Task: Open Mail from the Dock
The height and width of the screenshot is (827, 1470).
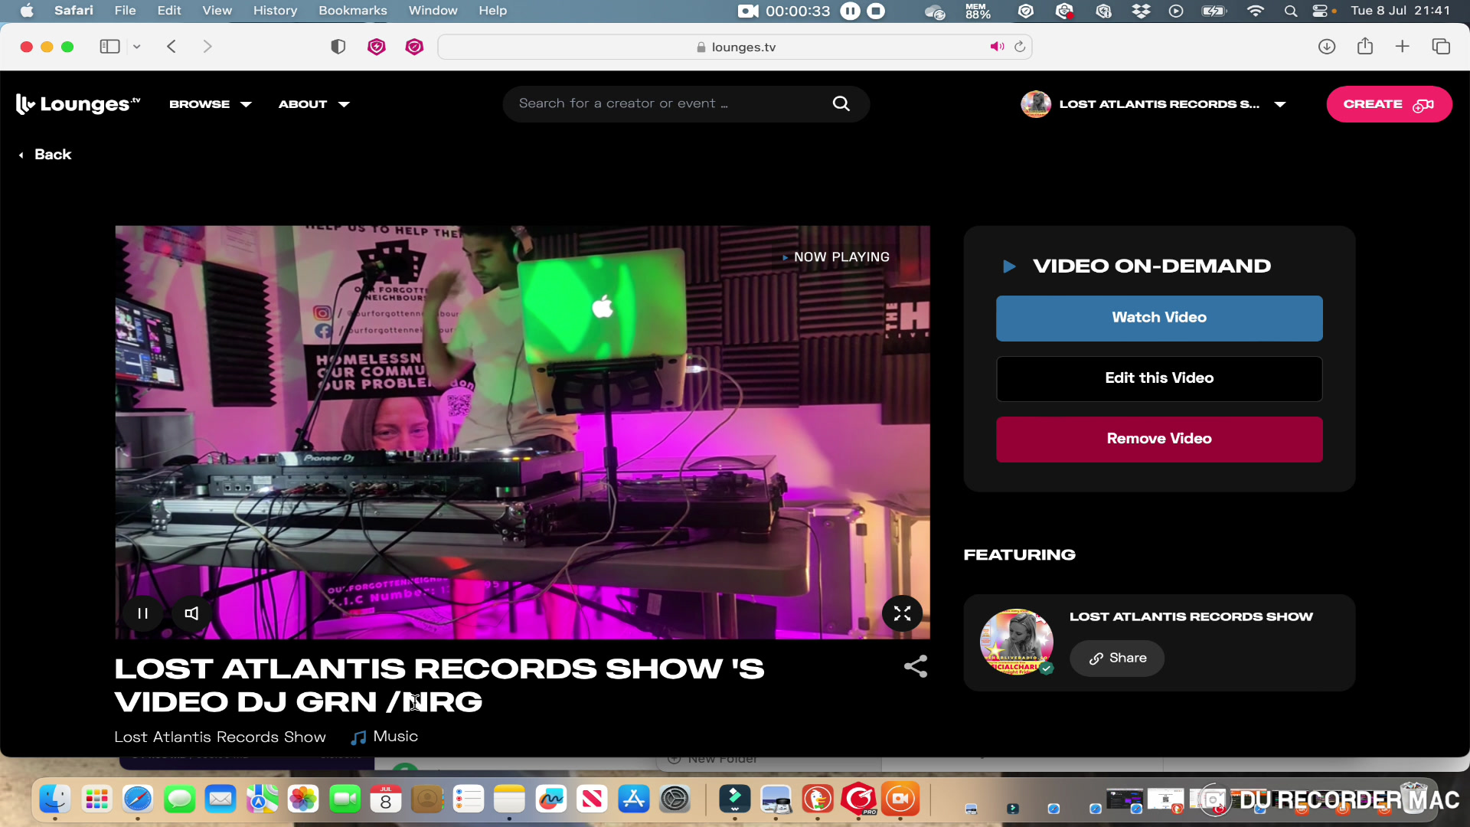Action: [220, 799]
